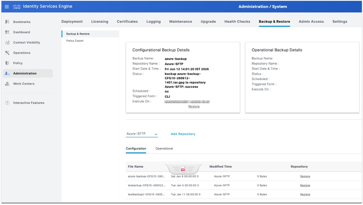Select the Operations wrench icon
This screenshot has height=205, width=363.
click(x=7, y=53)
